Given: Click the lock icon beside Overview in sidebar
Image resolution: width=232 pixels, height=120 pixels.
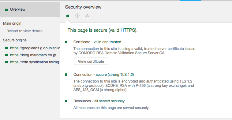Looking at the screenshot, I should (x=6, y=9).
